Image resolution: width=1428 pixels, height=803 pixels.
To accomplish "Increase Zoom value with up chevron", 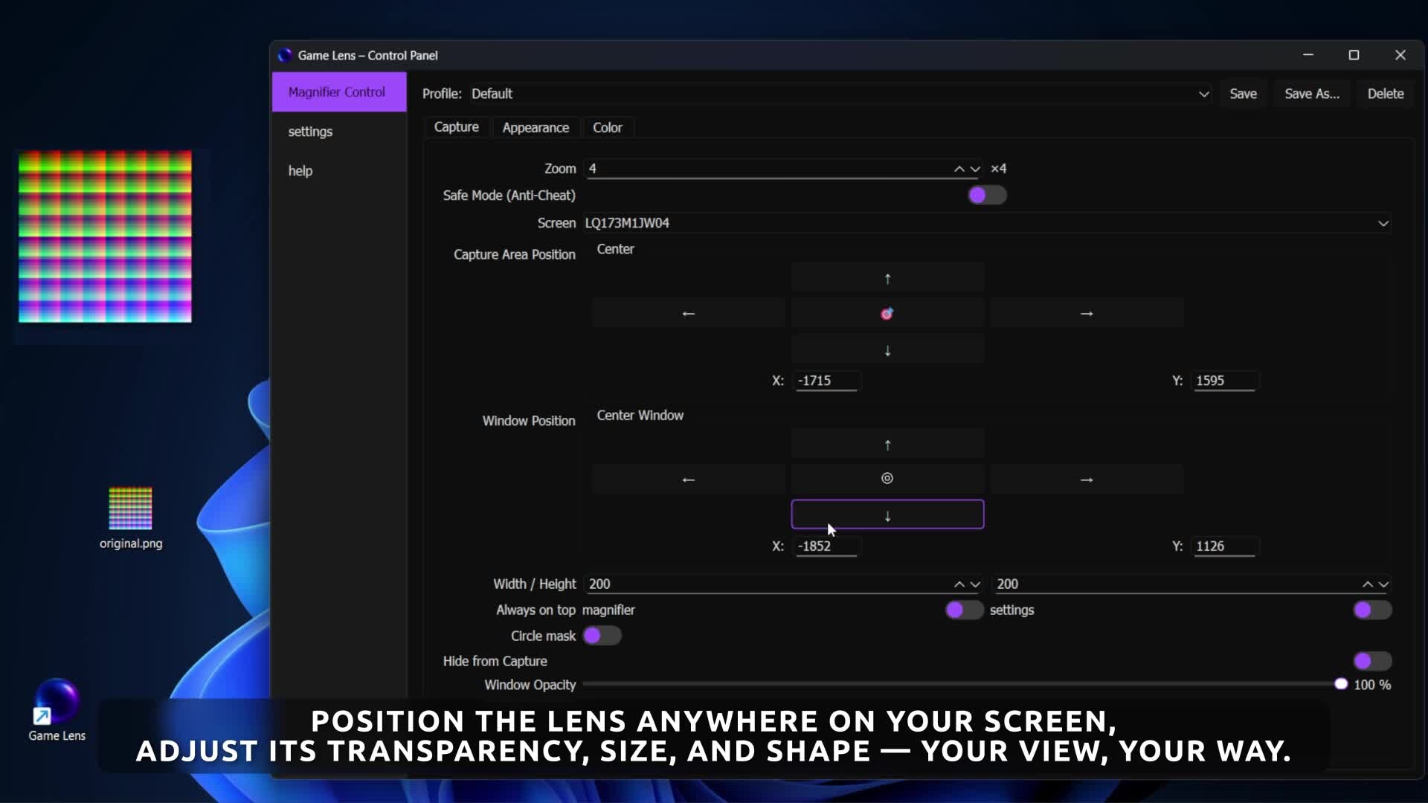I will pyautogui.click(x=959, y=169).
